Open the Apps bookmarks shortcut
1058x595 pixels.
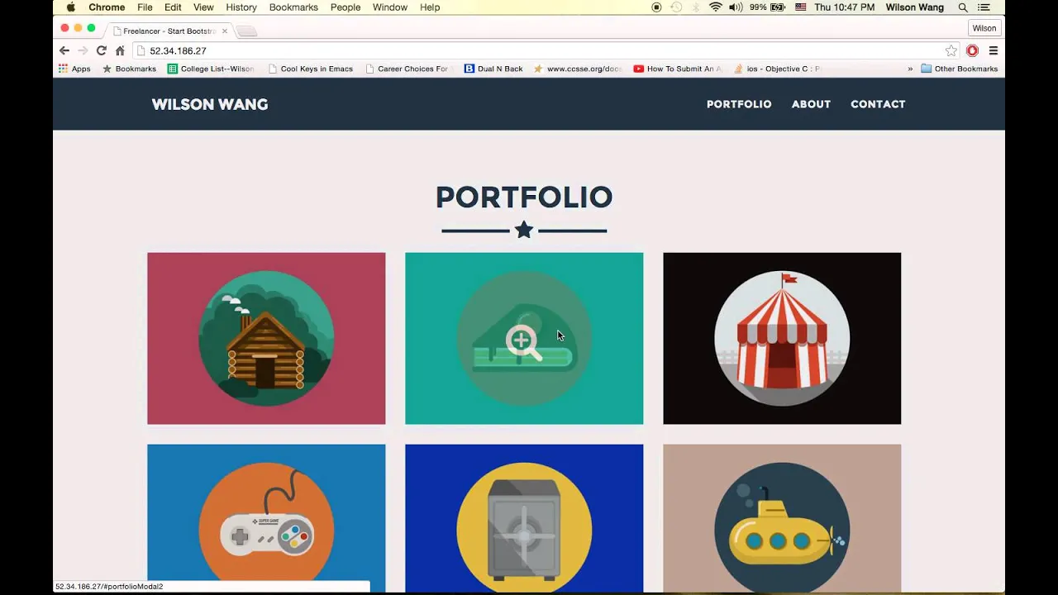[74, 69]
